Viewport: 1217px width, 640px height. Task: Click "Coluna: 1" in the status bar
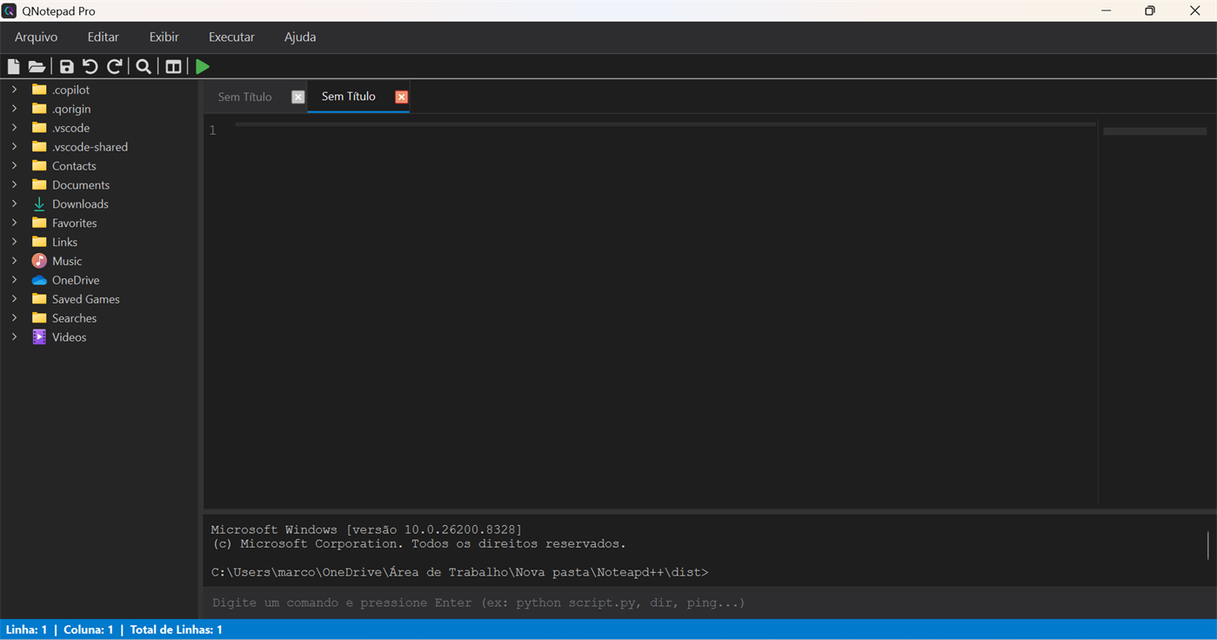tap(89, 630)
